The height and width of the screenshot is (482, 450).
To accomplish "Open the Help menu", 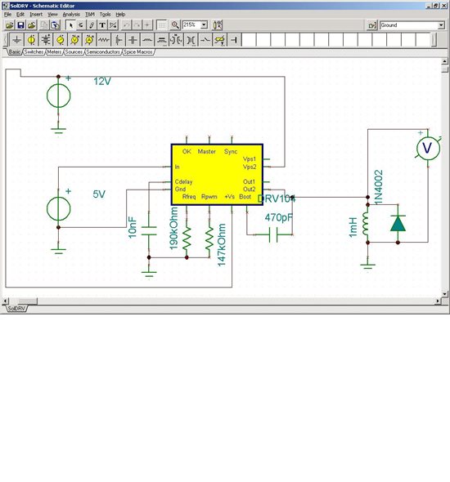I will pyautogui.click(x=120, y=15).
